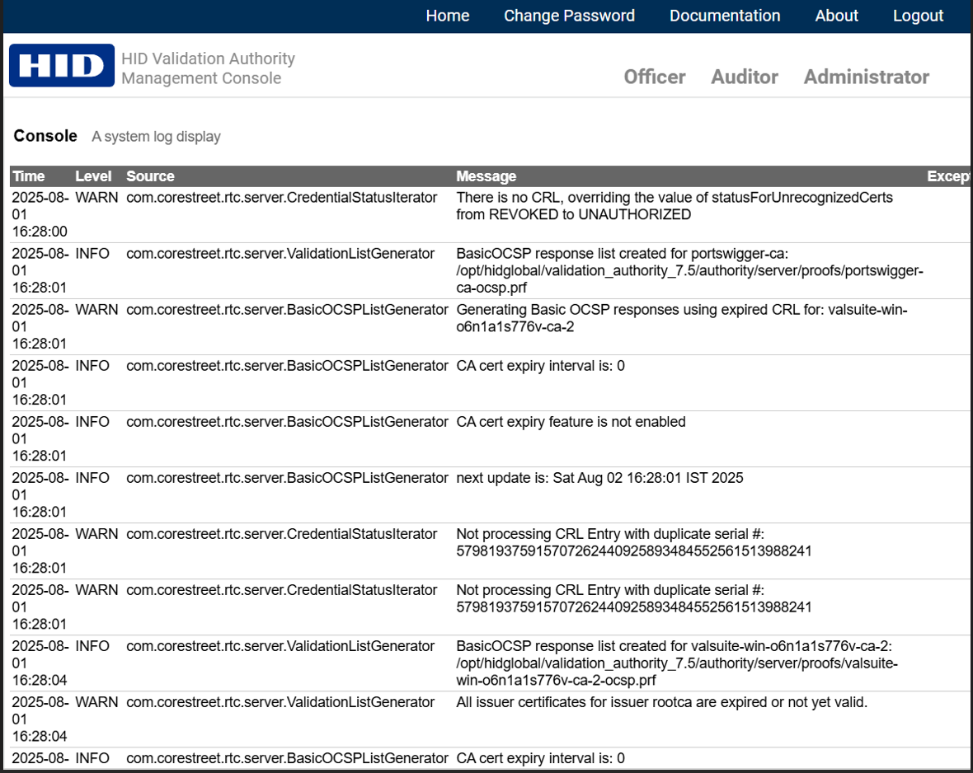Click the Source column header
Viewport: 973px width, 773px height.
tap(150, 176)
